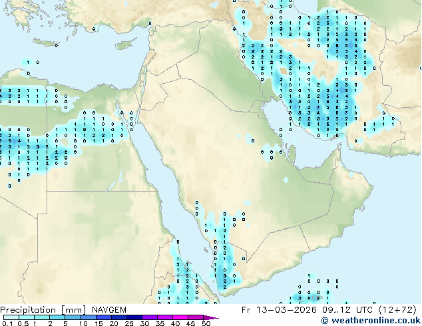
Task: Pick the 5–10 mm legend color swatch
Action: (x=73, y=317)
